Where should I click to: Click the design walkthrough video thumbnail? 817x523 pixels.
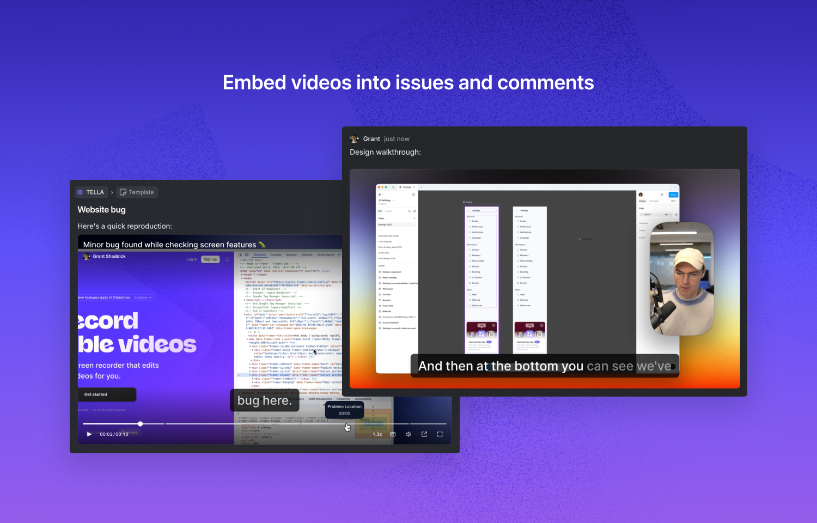point(545,278)
